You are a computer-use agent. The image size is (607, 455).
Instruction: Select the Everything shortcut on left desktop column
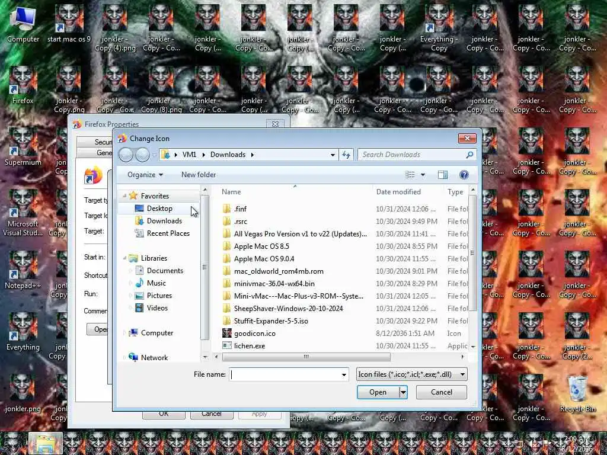[x=23, y=332]
